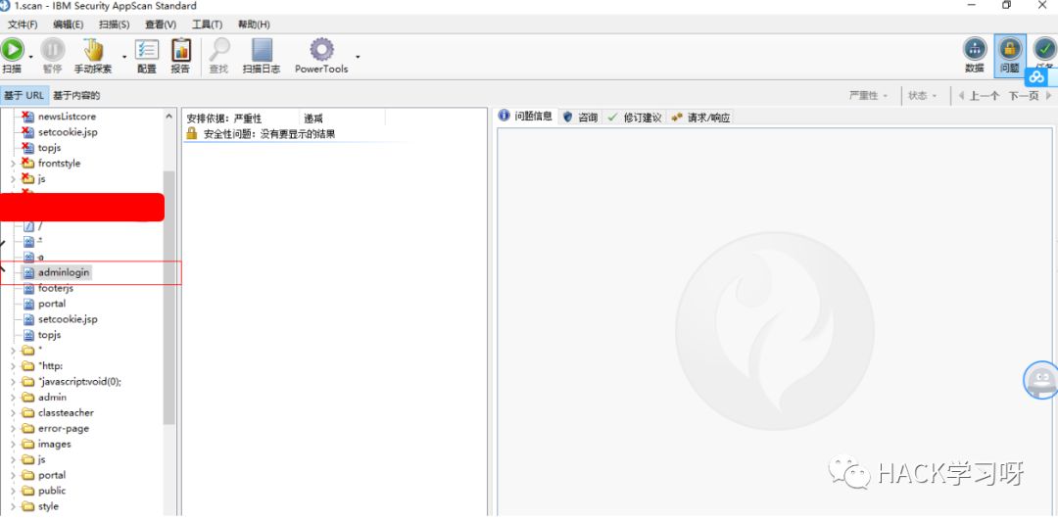Expand the error-page folder node

[x=13, y=428]
